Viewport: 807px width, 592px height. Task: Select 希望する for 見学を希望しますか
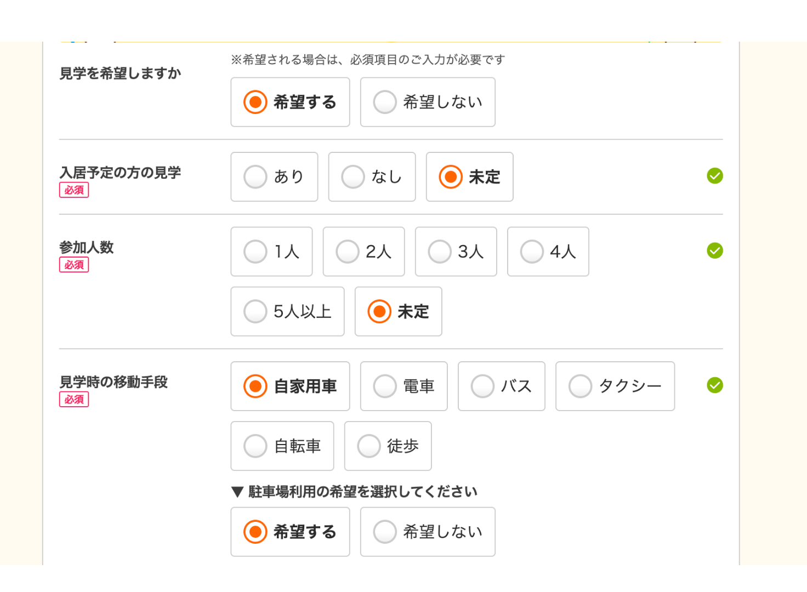tap(290, 102)
